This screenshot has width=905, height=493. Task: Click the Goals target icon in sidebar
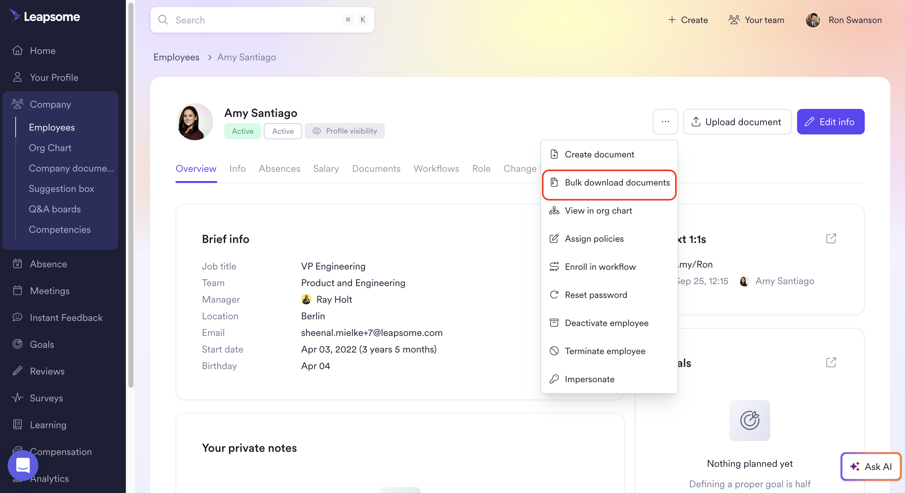click(17, 344)
